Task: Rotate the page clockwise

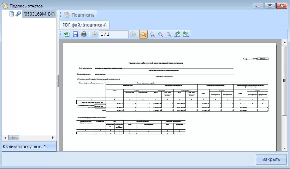Action: (185, 34)
